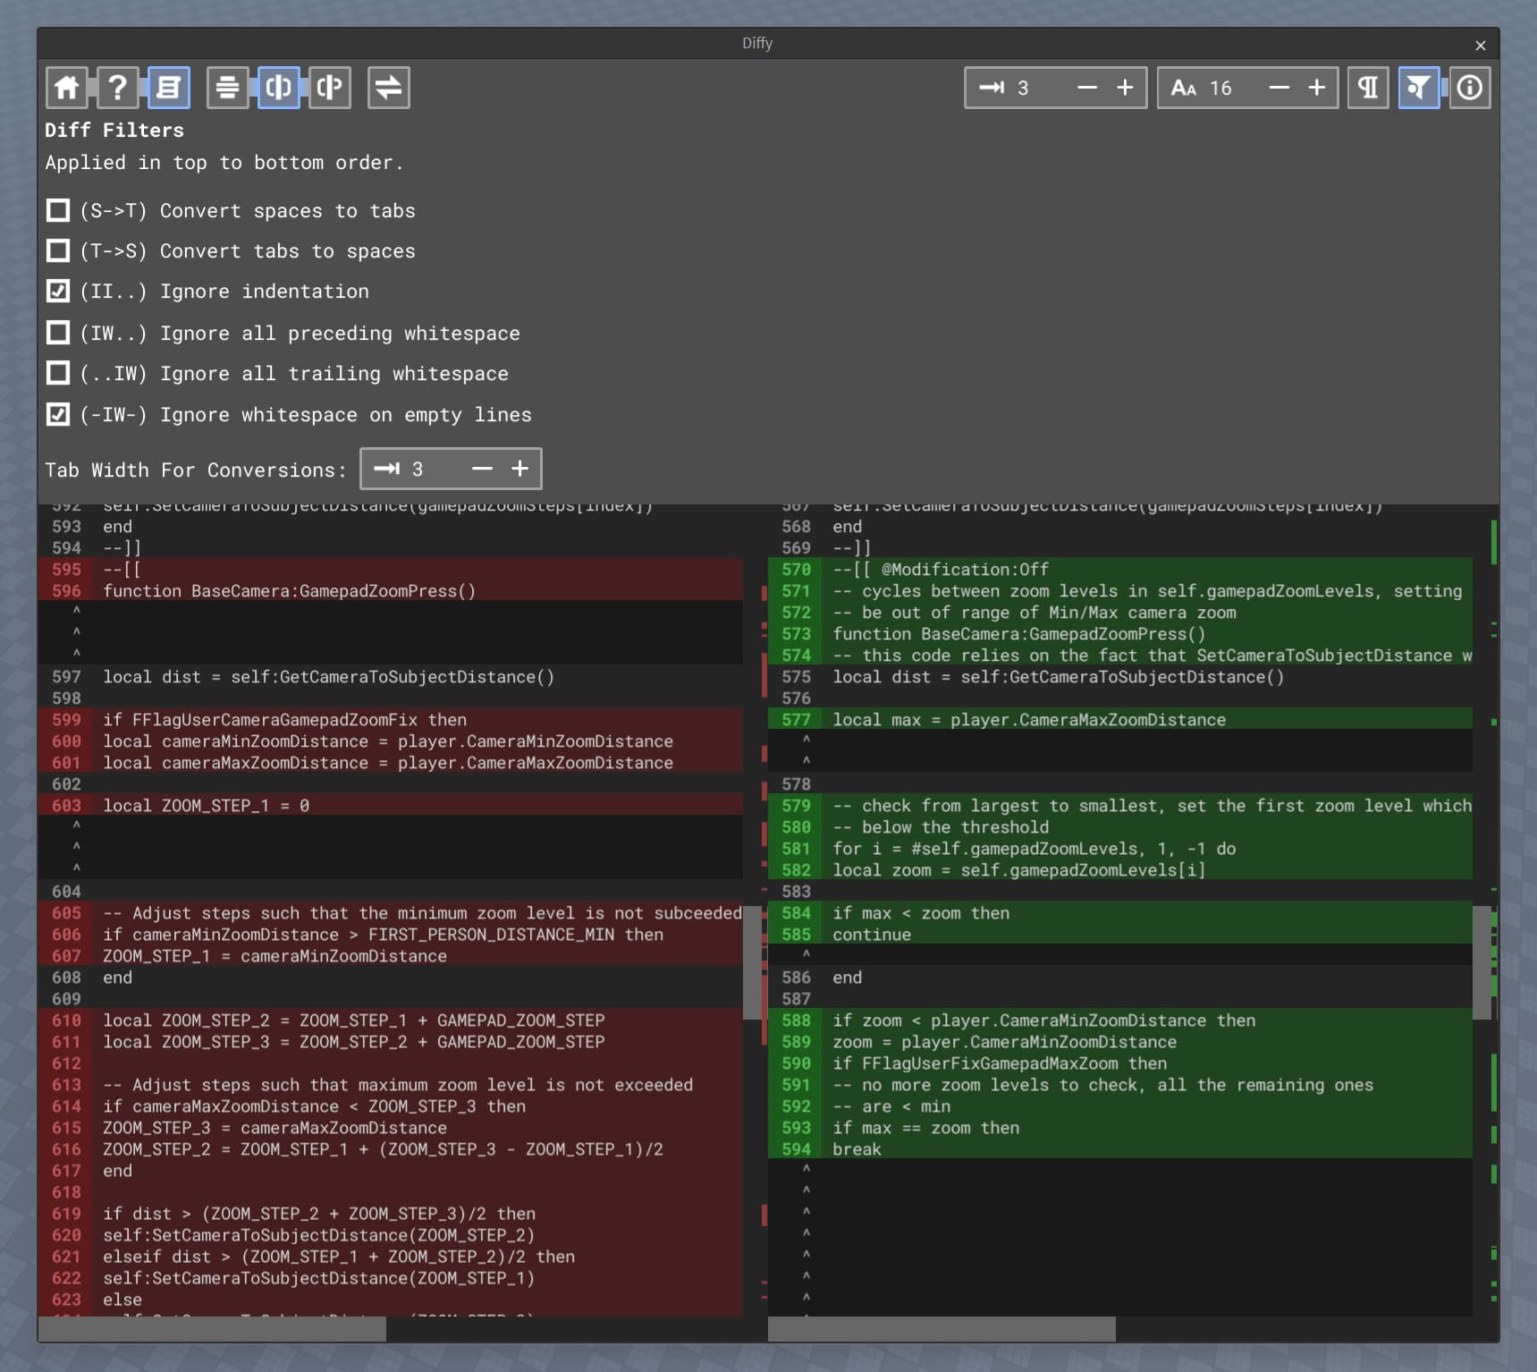Click the Home icon in the toolbar

click(67, 88)
